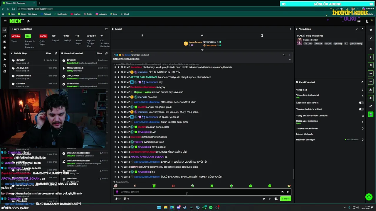This screenshot has width=376, height=211.
Task: Open the YouTube bookmark
Action: coord(75,14)
